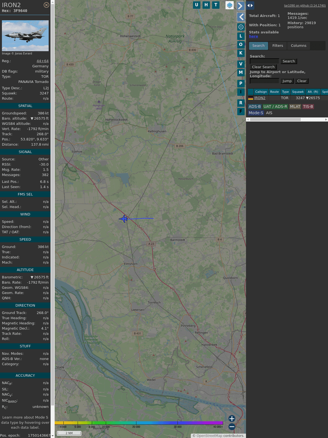
Task: Click the left chevron sidebar button
Action: [241, 17]
